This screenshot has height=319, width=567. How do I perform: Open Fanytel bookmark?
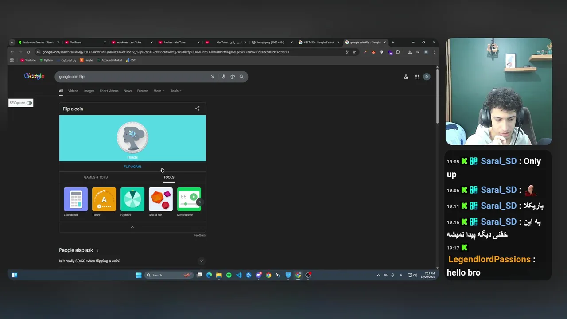click(x=87, y=60)
